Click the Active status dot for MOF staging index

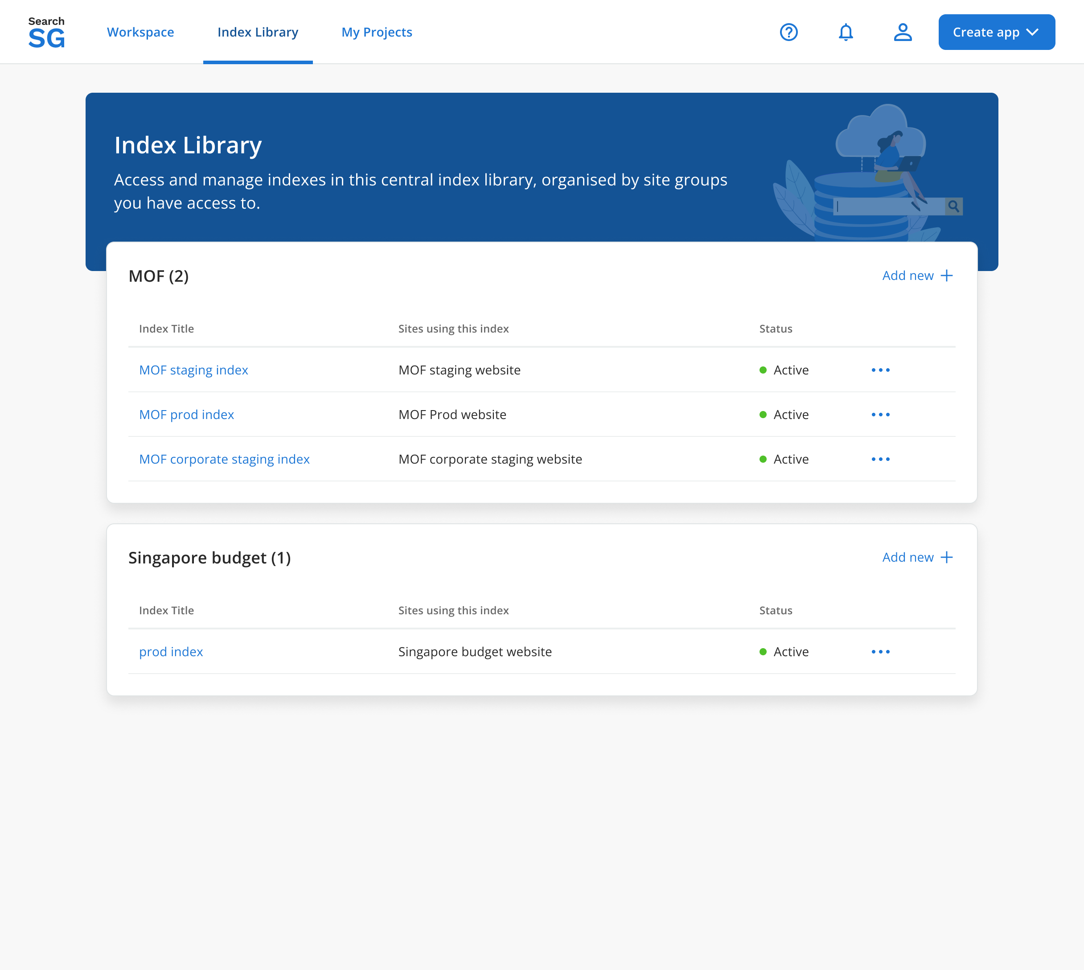pyautogui.click(x=764, y=370)
